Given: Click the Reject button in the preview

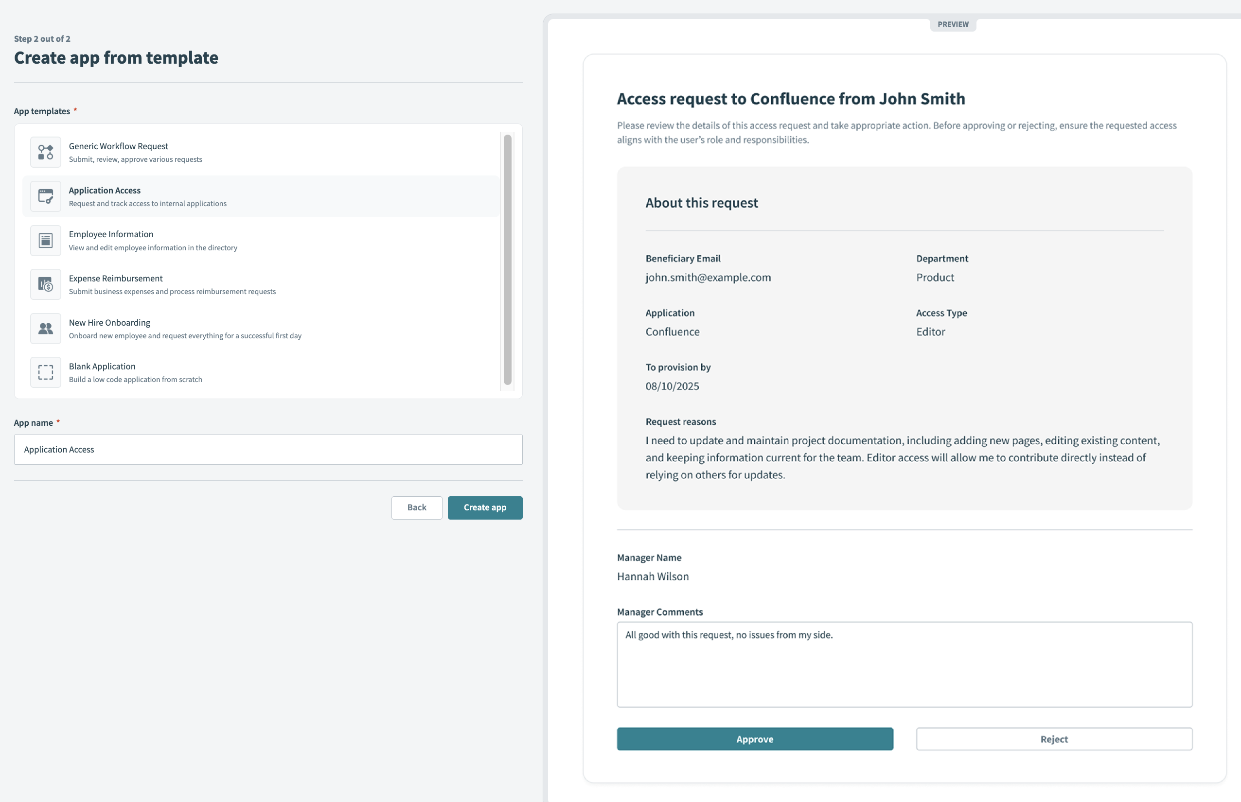Looking at the screenshot, I should coord(1053,739).
